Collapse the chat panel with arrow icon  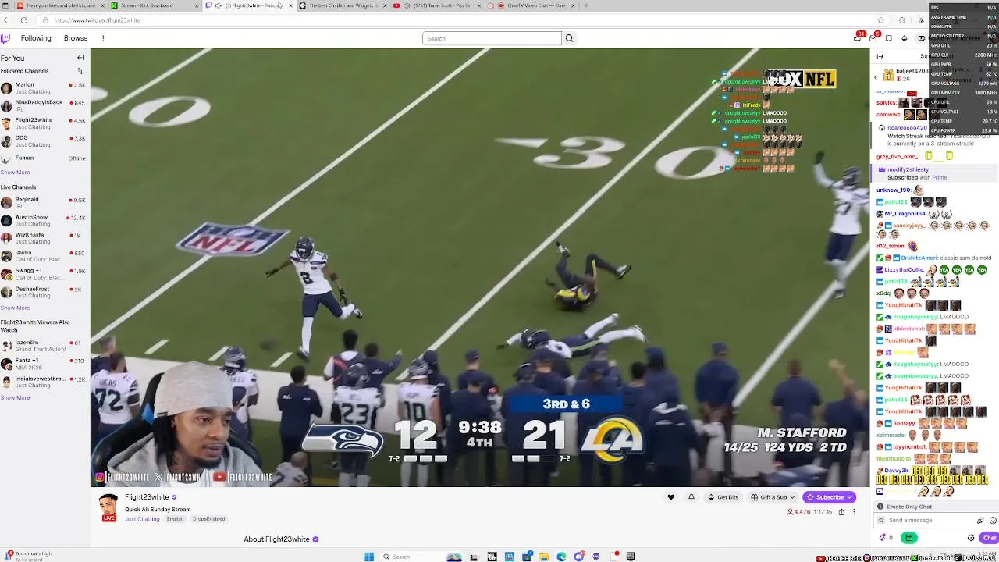click(x=880, y=56)
